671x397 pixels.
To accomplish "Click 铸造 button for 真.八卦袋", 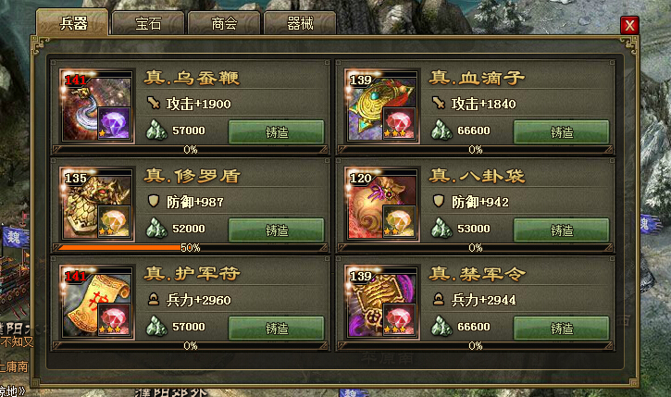I will (x=562, y=230).
